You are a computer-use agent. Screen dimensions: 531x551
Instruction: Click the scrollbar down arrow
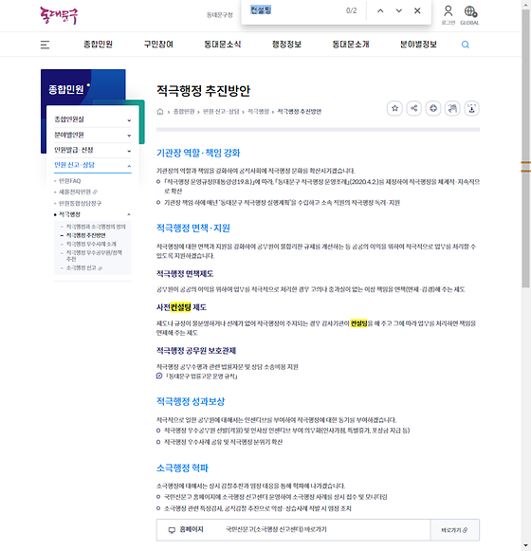click(x=525, y=546)
